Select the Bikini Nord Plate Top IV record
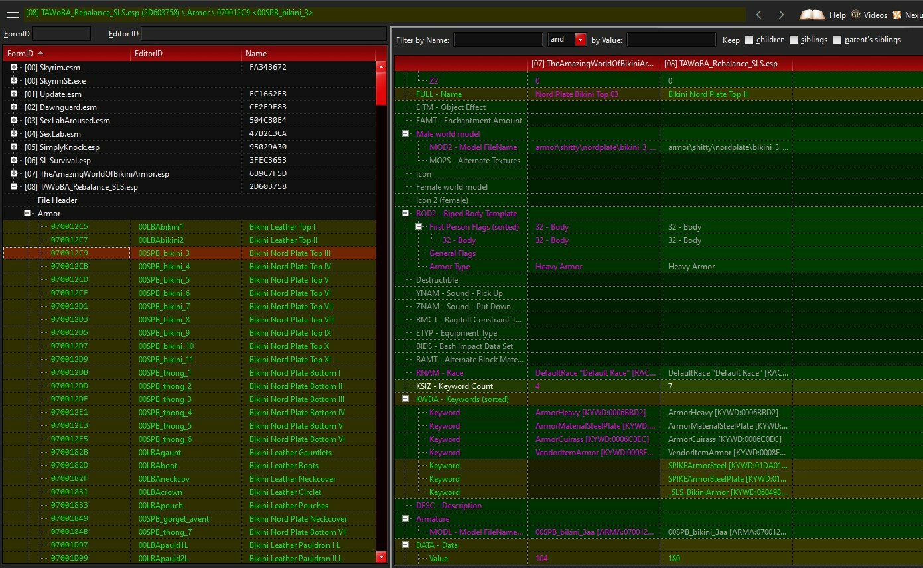This screenshot has height=568, width=923. pyautogui.click(x=189, y=266)
